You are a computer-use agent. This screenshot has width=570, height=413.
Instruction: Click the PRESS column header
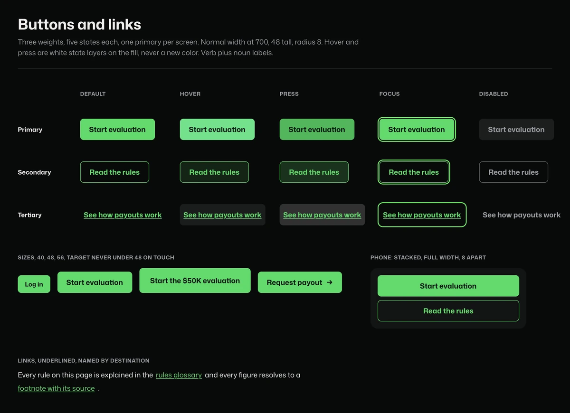(289, 94)
